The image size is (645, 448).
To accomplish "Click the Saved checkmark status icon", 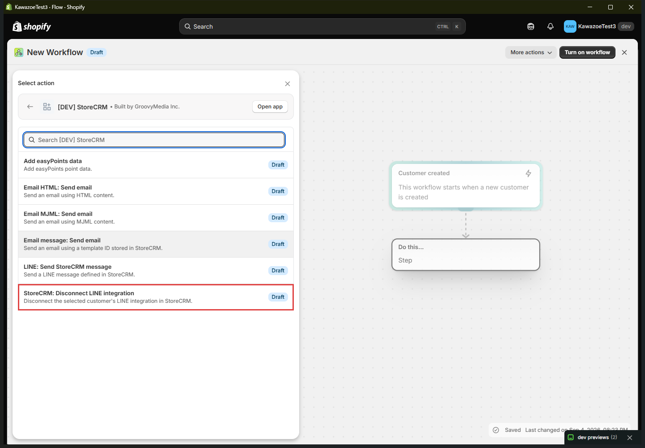I will point(496,430).
